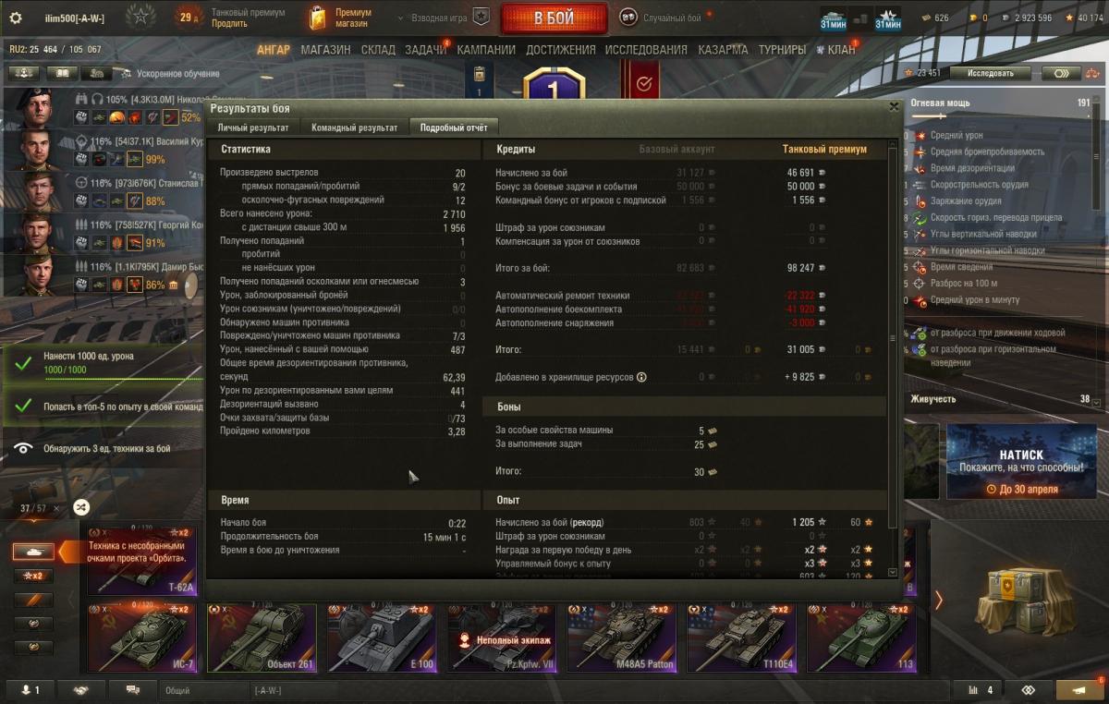Select the E 100 tank in carousel
Image resolution: width=1109 pixels, height=704 pixels.
point(382,637)
